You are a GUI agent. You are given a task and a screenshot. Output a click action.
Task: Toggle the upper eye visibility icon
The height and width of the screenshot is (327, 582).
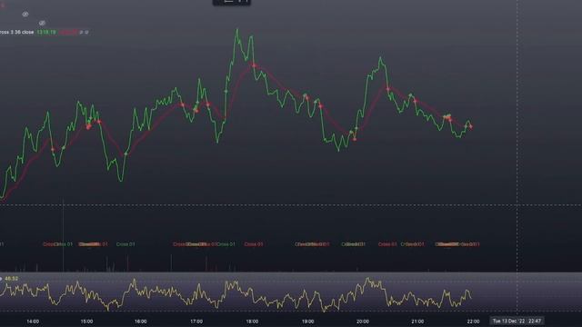[x=25, y=15]
